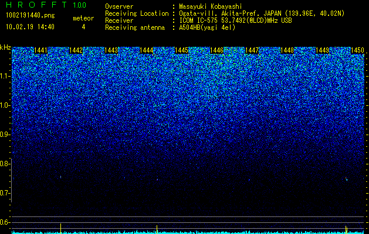This screenshot has width=369, height=234.
Task: Click the 1.1 kHz frequency label
Action: [5, 76]
